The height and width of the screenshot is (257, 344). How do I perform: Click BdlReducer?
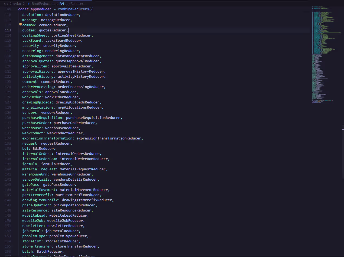43,148
